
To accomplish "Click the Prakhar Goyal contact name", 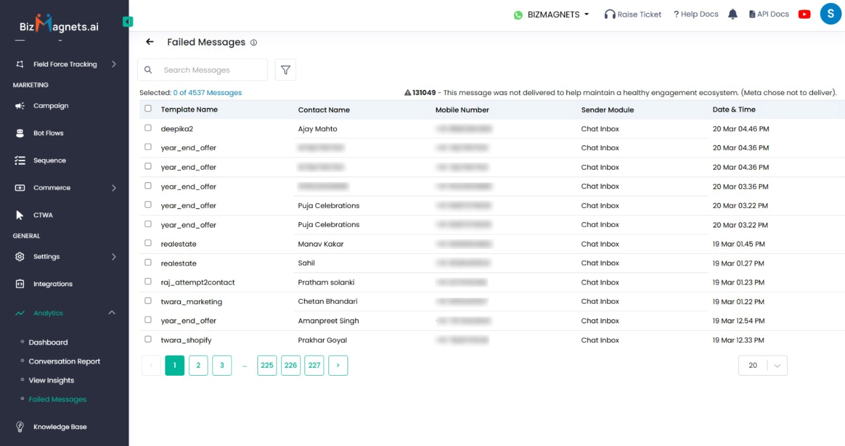I will (x=323, y=340).
